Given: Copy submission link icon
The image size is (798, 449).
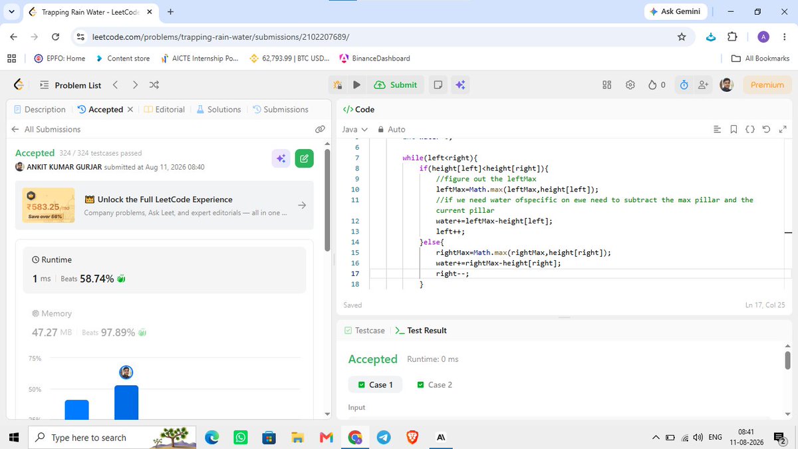Looking at the screenshot, I should pyautogui.click(x=320, y=129).
